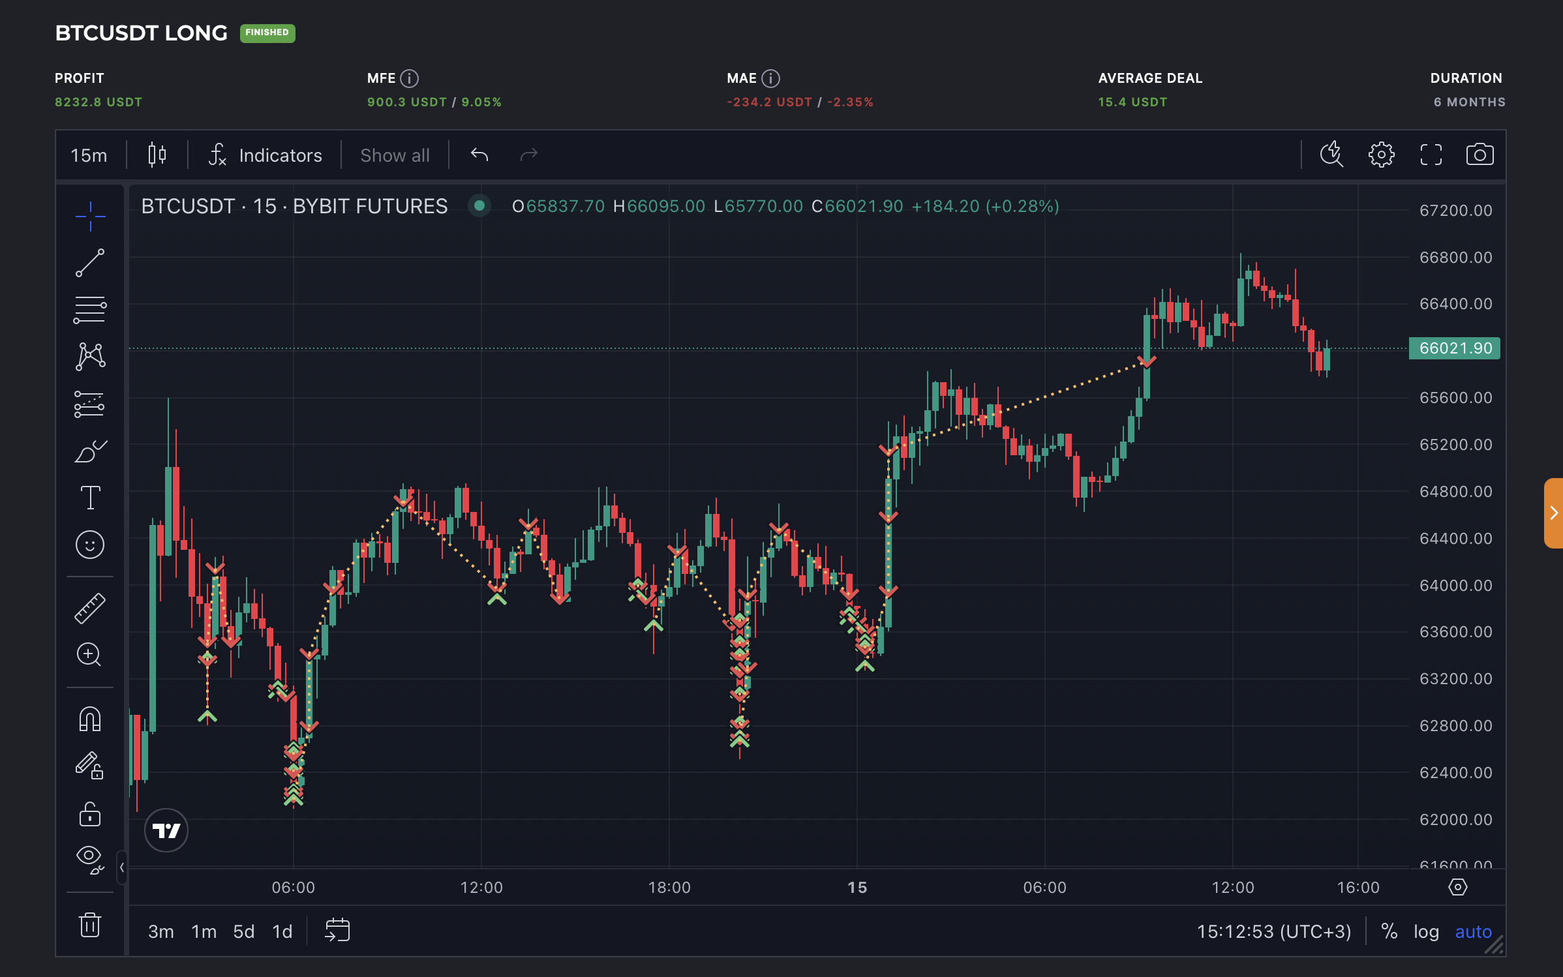This screenshot has height=977, width=1563.
Task: Toggle percent scale mode
Action: (1389, 931)
